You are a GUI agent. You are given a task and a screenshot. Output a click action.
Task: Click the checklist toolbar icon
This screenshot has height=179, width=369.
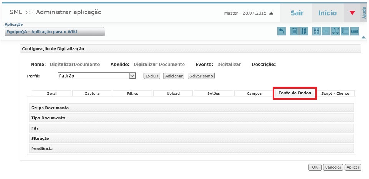pos(345,31)
